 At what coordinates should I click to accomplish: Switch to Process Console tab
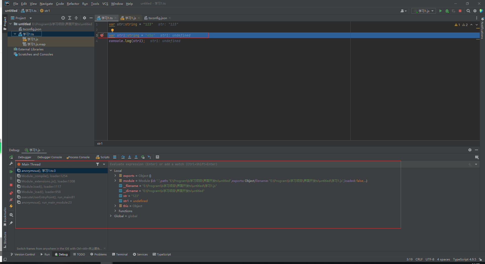pyautogui.click(x=78, y=157)
